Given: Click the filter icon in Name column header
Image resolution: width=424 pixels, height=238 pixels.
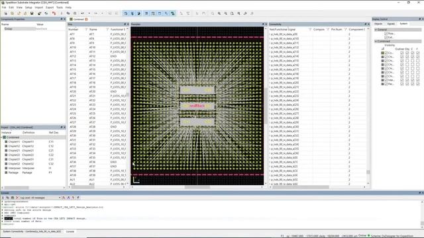Looking at the screenshot, I should pos(107,29).
